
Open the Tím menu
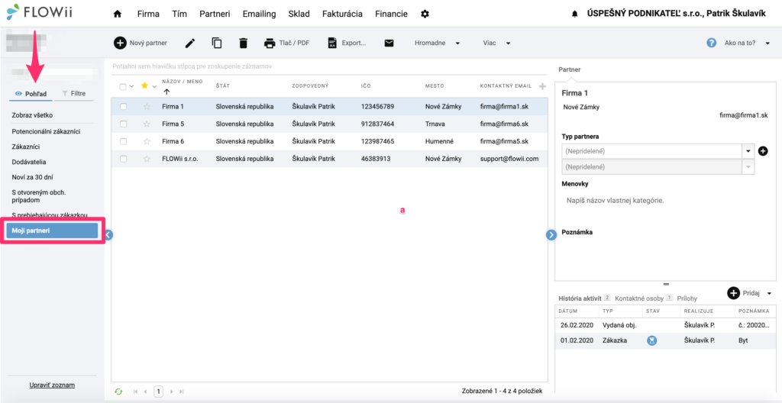[x=179, y=14]
